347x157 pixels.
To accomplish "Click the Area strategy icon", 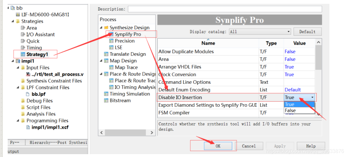I will (x=23, y=28).
